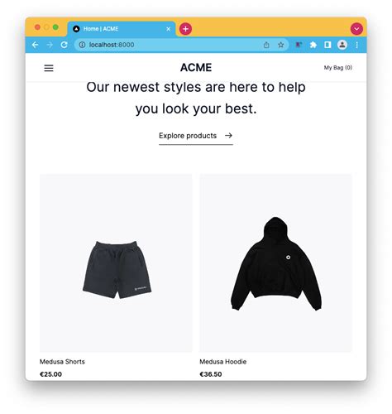Open My Bag (0) link
The width and height of the screenshot is (392, 414).
point(338,68)
